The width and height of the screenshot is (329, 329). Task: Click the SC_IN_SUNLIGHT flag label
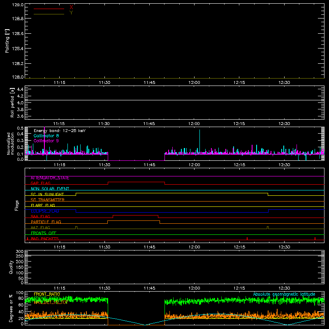(x=47, y=194)
